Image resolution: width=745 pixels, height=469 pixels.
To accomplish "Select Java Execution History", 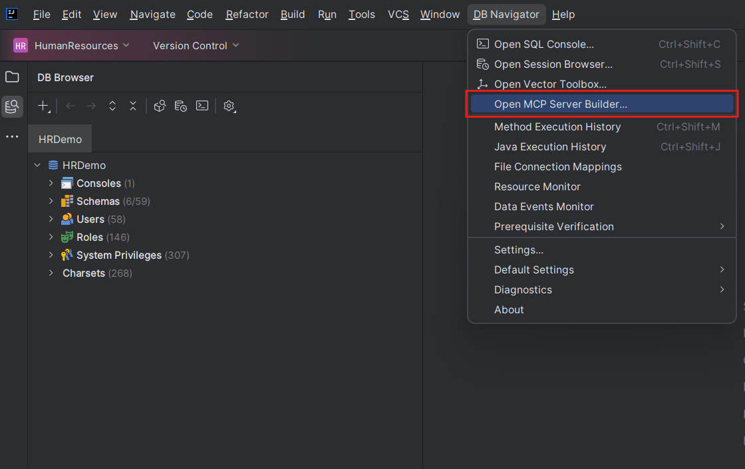I will (x=601, y=147).
